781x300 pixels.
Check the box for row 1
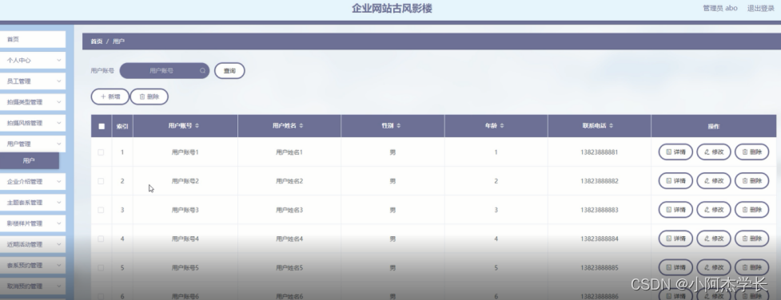[x=101, y=152]
